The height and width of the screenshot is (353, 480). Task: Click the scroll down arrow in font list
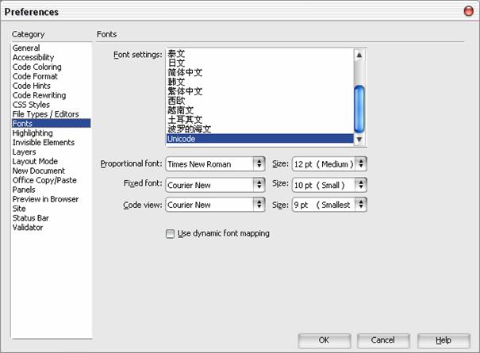coord(359,140)
